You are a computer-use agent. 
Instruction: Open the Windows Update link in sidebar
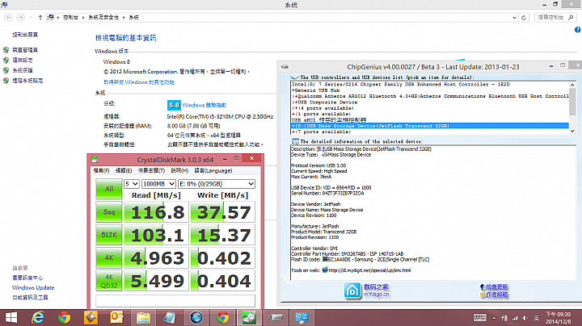33,288
